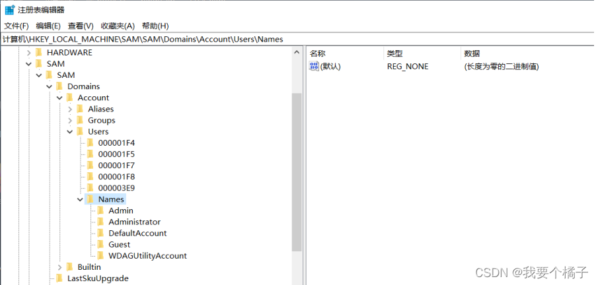Collapse the Users key

tap(70, 132)
